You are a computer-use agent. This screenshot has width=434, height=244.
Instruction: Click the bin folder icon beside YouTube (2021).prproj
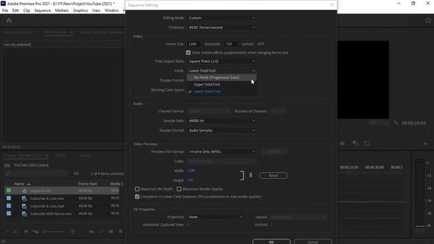click(x=7, y=165)
